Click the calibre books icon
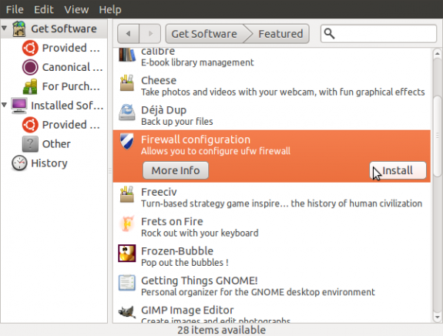Image resolution: width=443 pixels, height=336 pixels. [x=127, y=55]
